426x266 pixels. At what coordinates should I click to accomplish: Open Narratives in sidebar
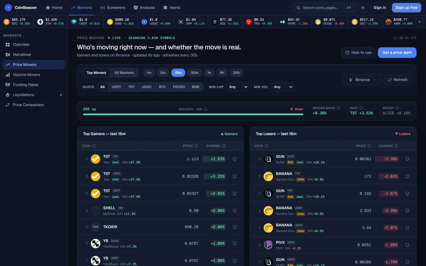(34, 55)
